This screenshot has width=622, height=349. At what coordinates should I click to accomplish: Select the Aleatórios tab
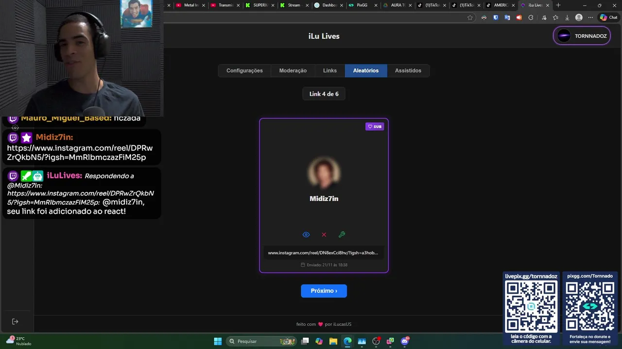(366, 71)
